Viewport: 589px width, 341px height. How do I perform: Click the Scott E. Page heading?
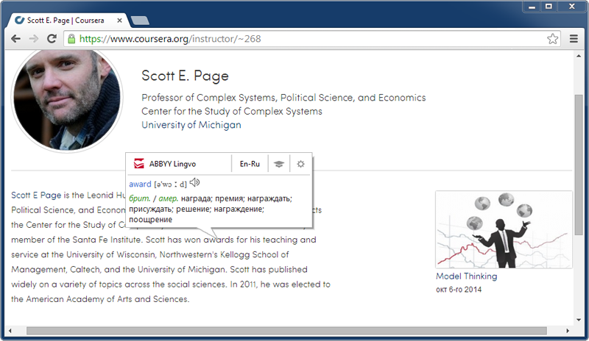[185, 76]
